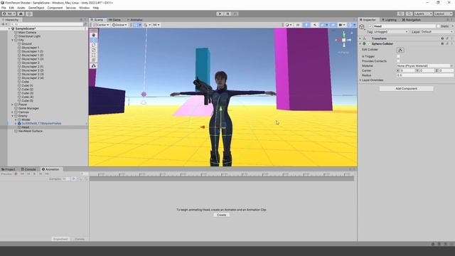
Task: Lock the Inspector panel
Action: 448,20
